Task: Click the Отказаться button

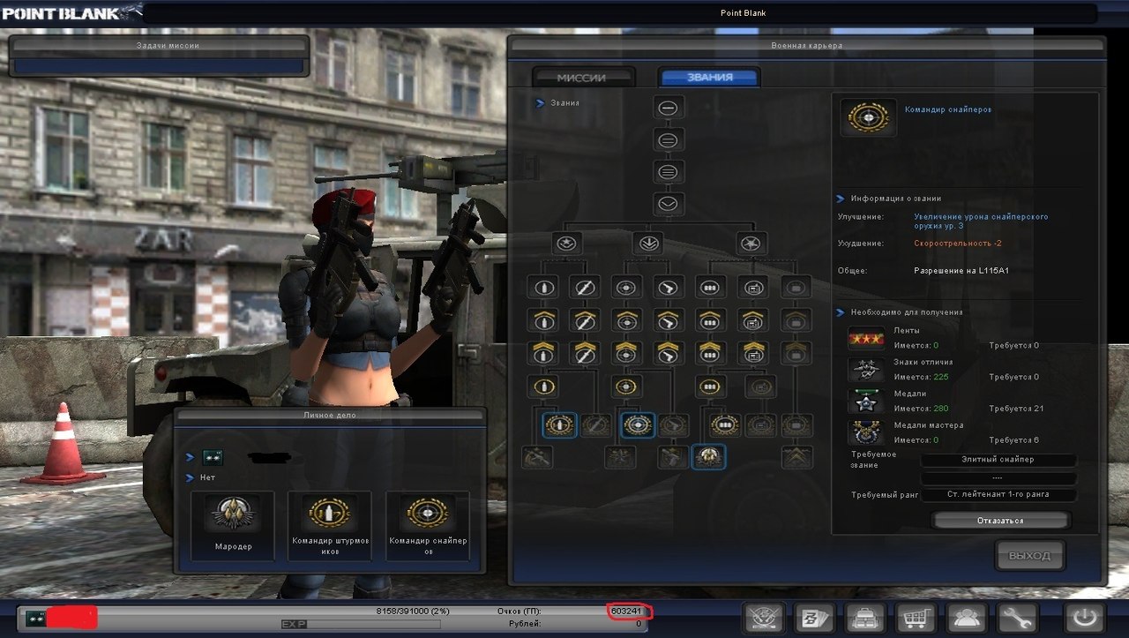Action: click(x=1000, y=521)
